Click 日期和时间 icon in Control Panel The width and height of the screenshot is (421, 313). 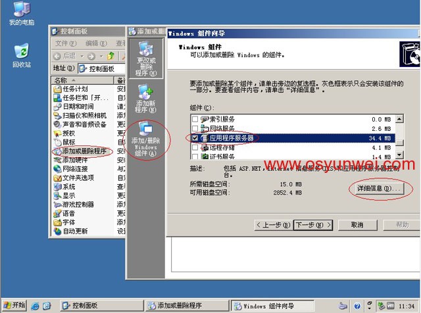tap(57, 107)
